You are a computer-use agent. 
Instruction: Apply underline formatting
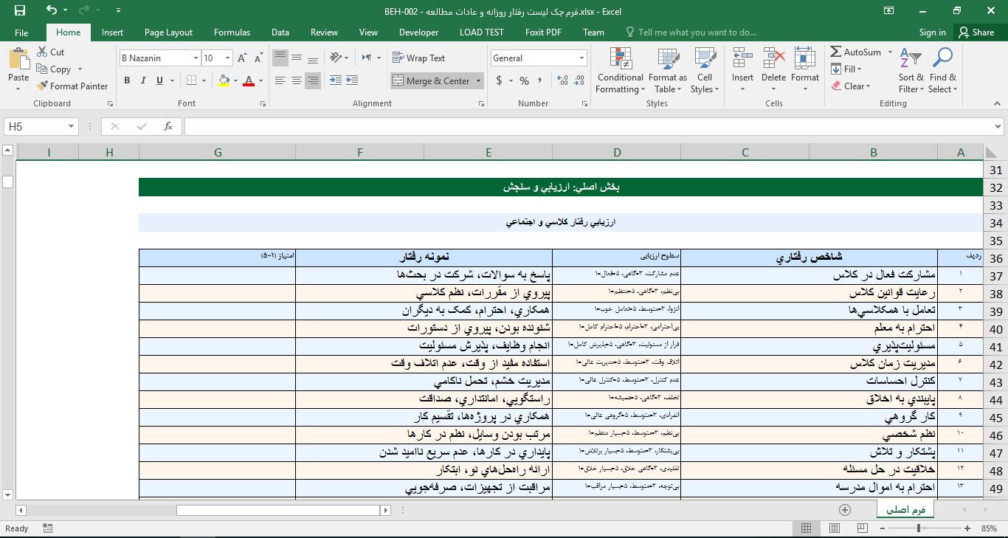159,80
